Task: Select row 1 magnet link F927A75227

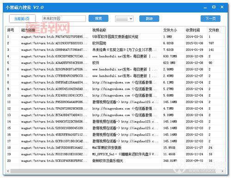Action: pyautogui.click(x=55, y=37)
